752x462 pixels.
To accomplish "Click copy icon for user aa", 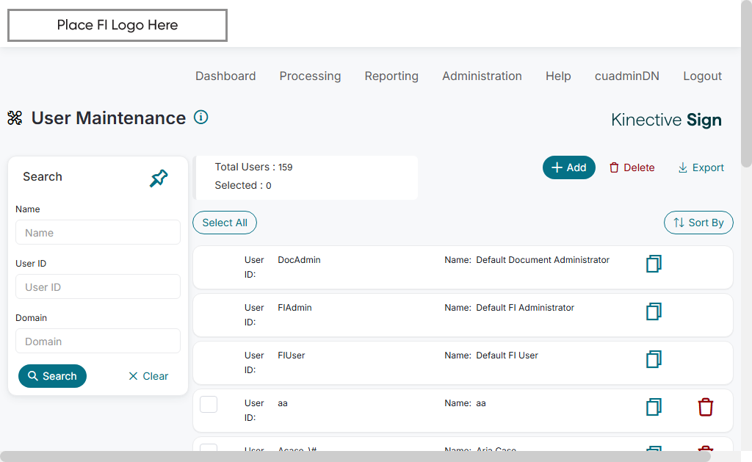I will point(654,407).
